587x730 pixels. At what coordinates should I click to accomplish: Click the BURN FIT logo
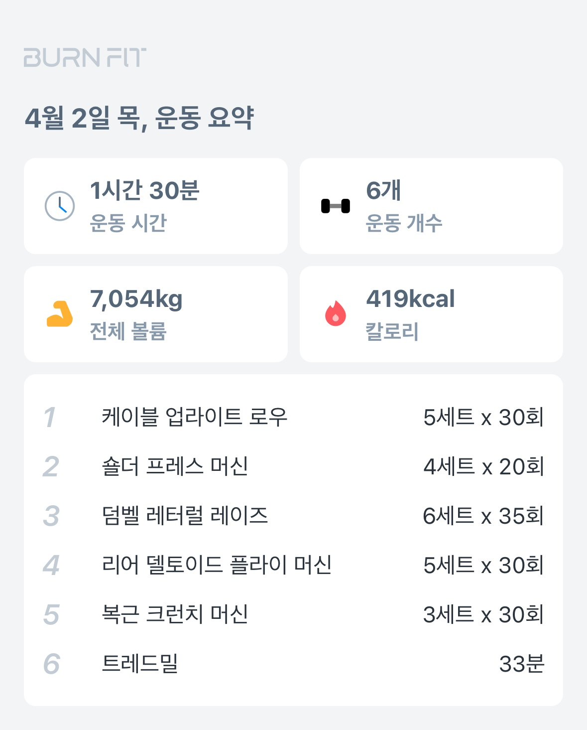(85, 58)
